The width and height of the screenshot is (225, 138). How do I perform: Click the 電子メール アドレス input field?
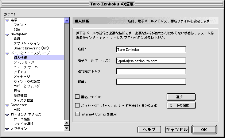(151, 61)
